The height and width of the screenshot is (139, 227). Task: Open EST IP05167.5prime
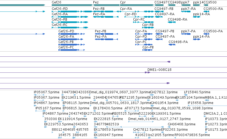48,108
